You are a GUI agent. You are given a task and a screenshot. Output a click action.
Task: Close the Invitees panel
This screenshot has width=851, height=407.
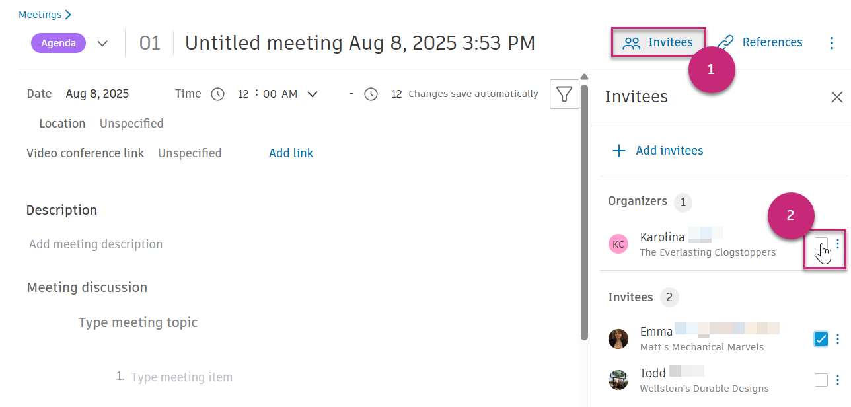pyautogui.click(x=836, y=97)
